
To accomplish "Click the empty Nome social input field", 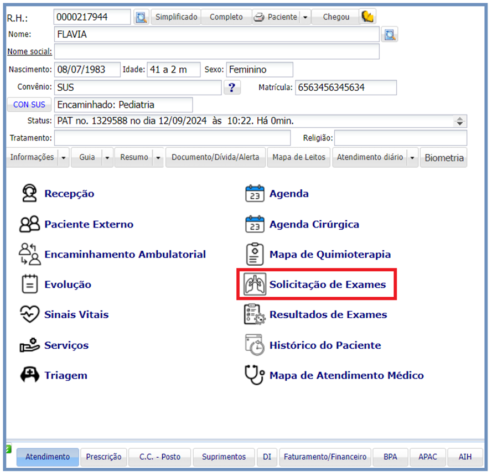I will click(216, 51).
